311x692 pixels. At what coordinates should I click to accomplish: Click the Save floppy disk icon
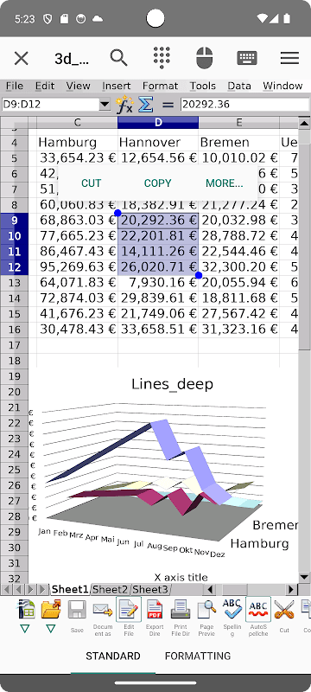[x=77, y=609]
